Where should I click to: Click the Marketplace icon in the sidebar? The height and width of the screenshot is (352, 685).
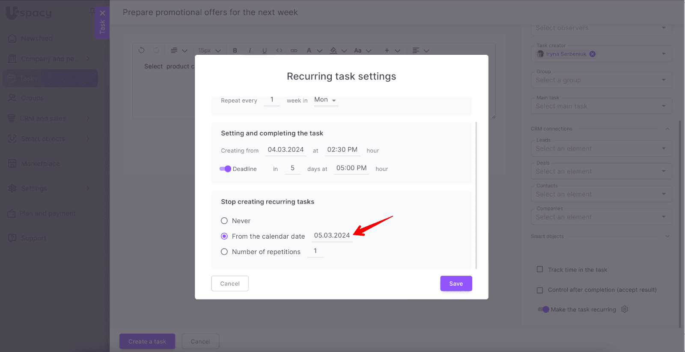[x=12, y=163]
